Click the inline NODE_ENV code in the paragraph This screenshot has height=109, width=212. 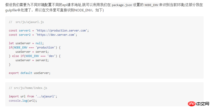pos(151,5)
